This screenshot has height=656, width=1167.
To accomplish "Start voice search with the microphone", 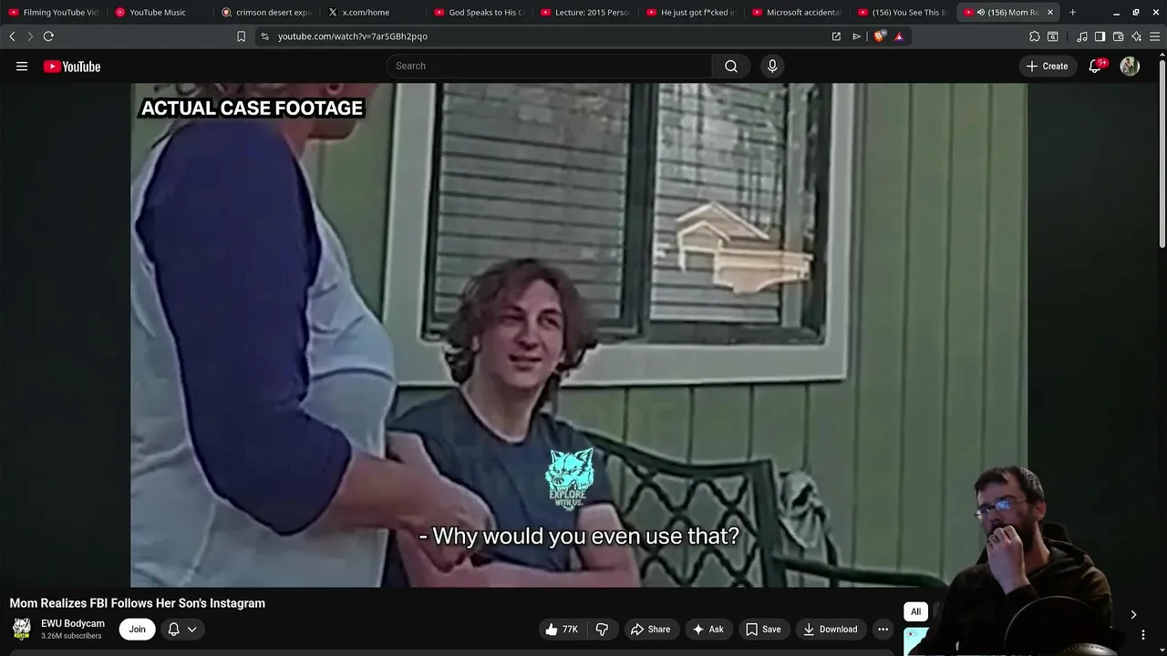I will (x=772, y=66).
